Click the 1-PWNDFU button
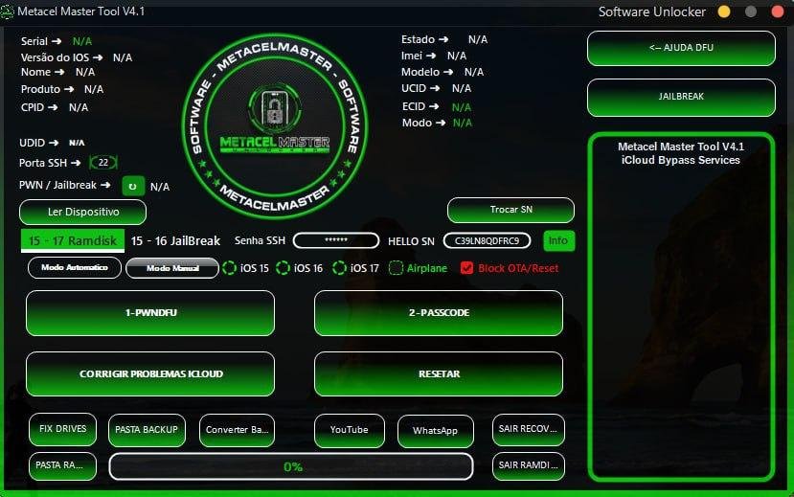 point(150,313)
